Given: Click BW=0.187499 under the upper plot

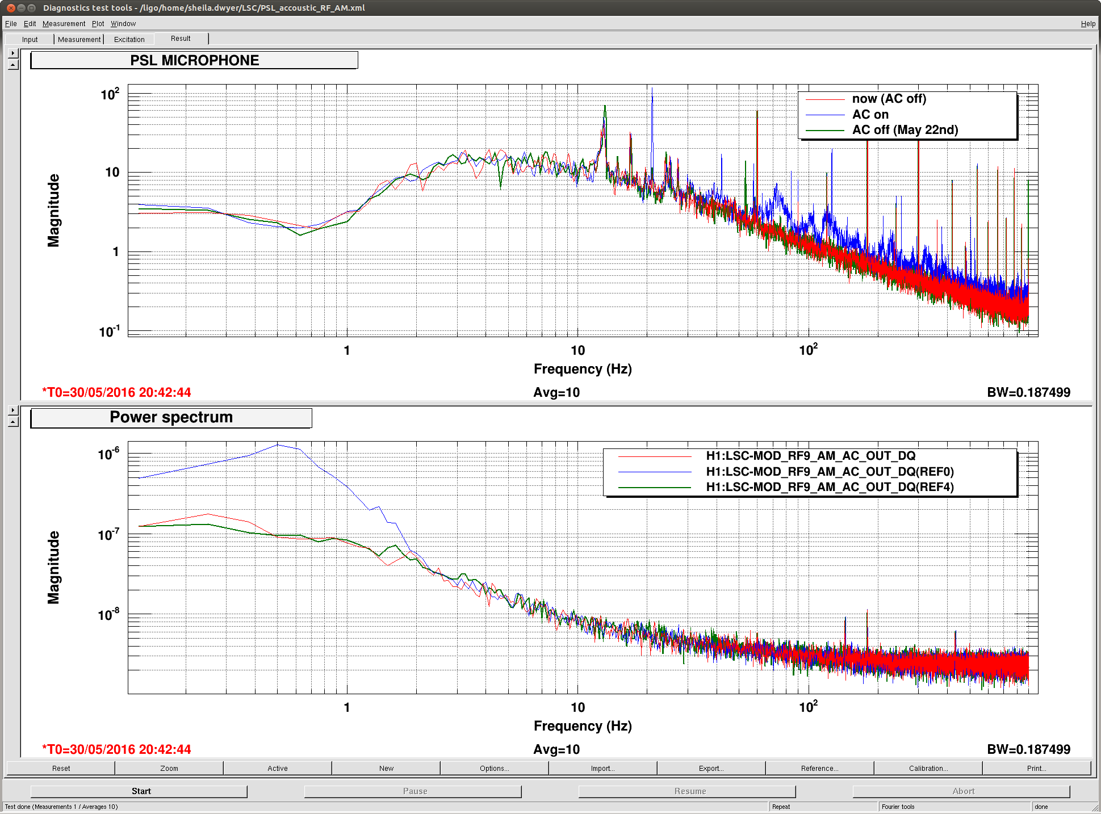Looking at the screenshot, I should pos(1028,392).
